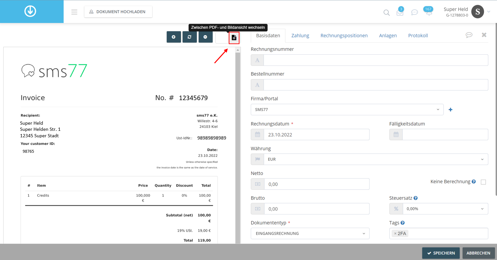Show help icon next to Tags
The image size is (497, 260).
(403, 223)
